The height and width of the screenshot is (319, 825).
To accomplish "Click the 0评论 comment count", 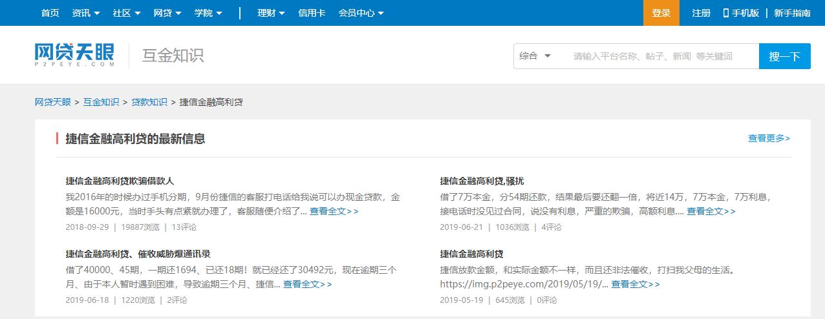I will pos(547,300).
